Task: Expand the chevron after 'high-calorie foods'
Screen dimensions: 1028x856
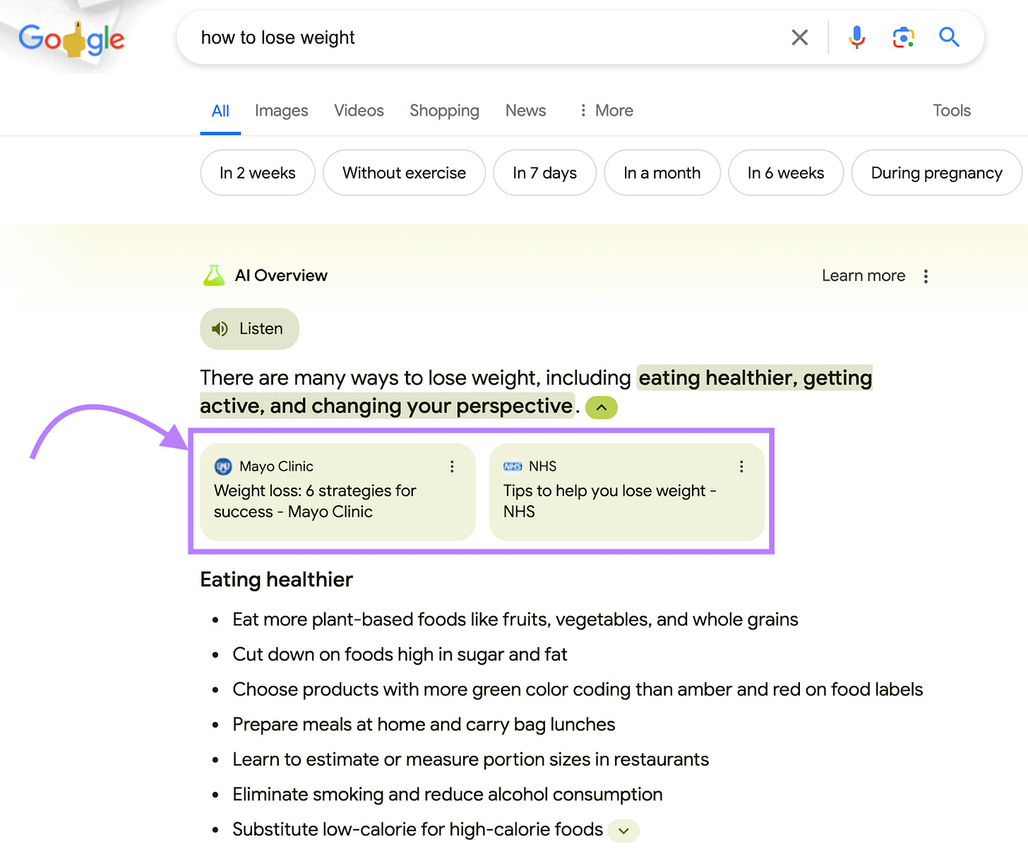Action: (623, 831)
